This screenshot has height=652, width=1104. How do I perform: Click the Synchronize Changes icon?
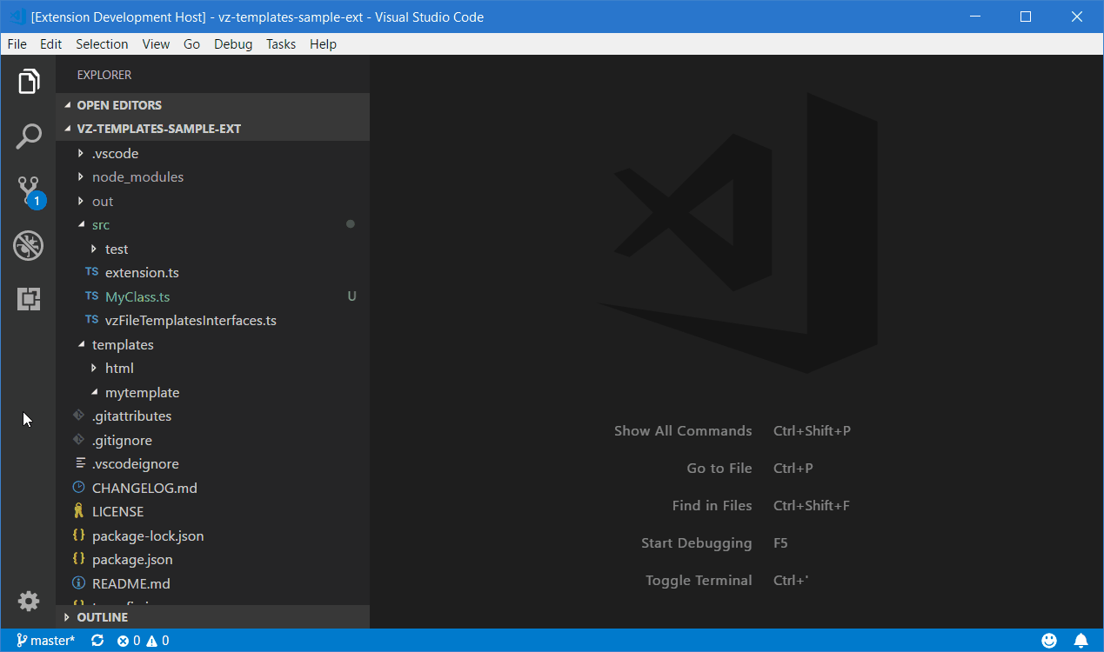pos(97,641)
